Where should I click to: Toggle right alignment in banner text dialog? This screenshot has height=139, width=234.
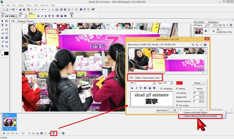154,88
